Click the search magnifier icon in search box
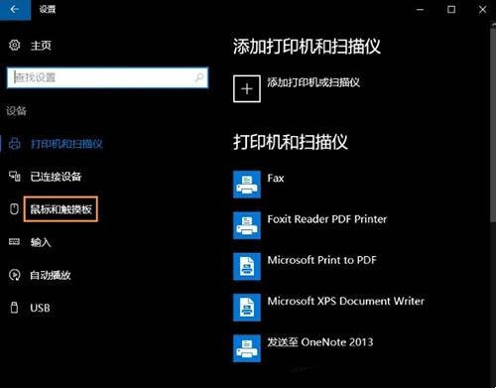 199,77
